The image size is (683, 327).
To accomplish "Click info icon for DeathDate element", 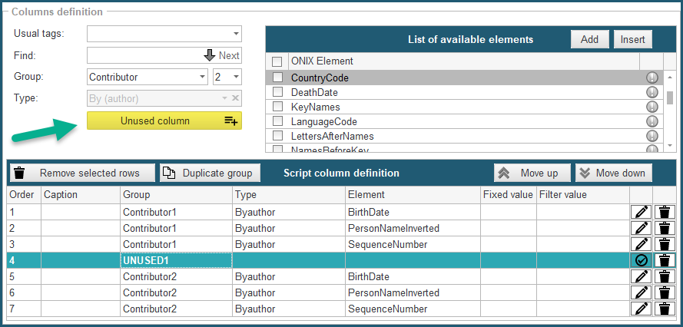I will click(x=652, y=92).
